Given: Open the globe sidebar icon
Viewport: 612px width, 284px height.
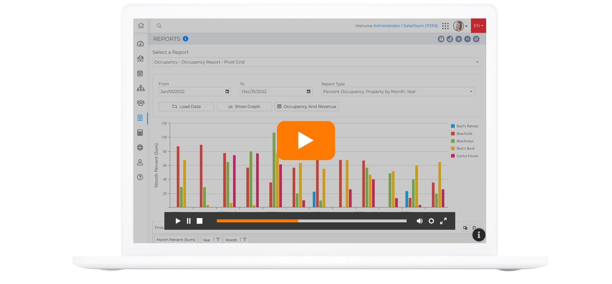Looking at the screenshot, I should click(x=140, y=147).
